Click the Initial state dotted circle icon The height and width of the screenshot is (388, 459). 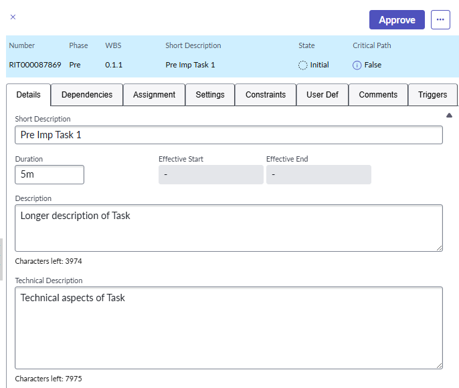coord(303,65)
